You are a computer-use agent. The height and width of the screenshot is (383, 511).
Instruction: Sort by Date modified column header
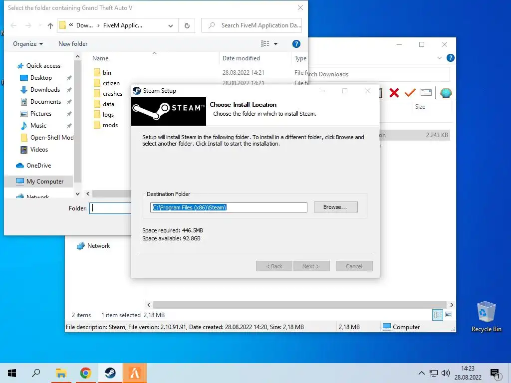tap(241, 58)
